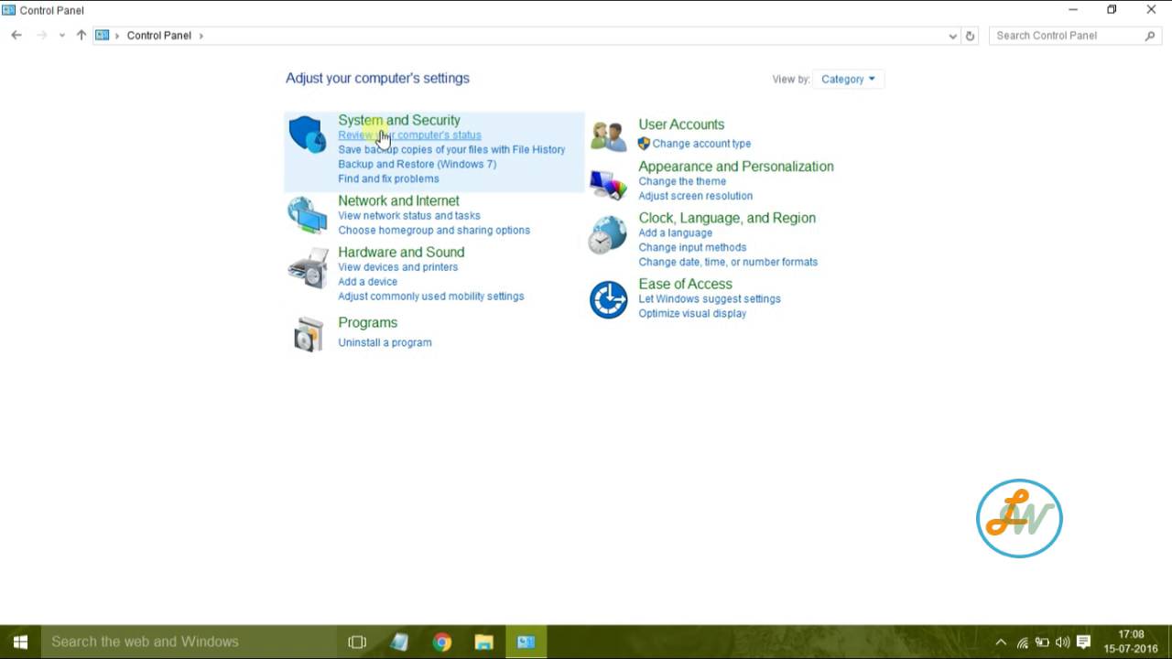This screenshot has height=659, width=1172.
Task: Open Change date, time, or number formats
Action: coord(728,262)
